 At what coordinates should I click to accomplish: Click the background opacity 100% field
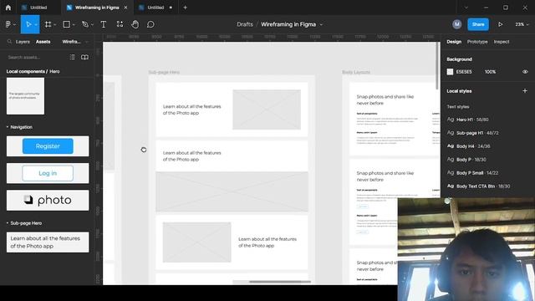(490, 72)
